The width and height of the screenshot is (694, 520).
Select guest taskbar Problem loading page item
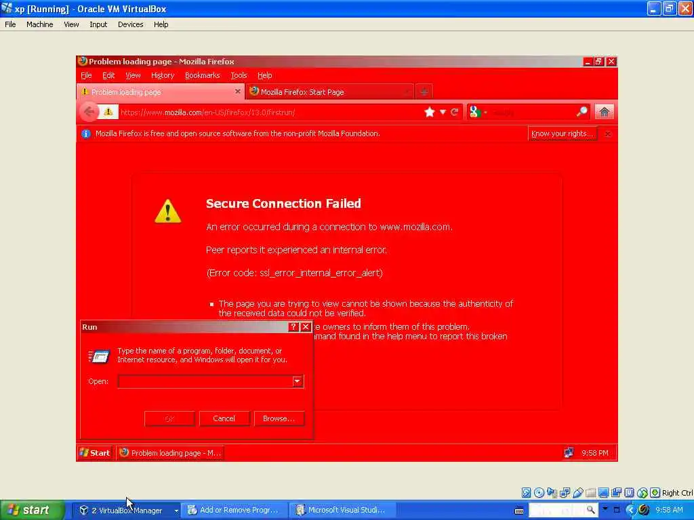coord(170,453)
